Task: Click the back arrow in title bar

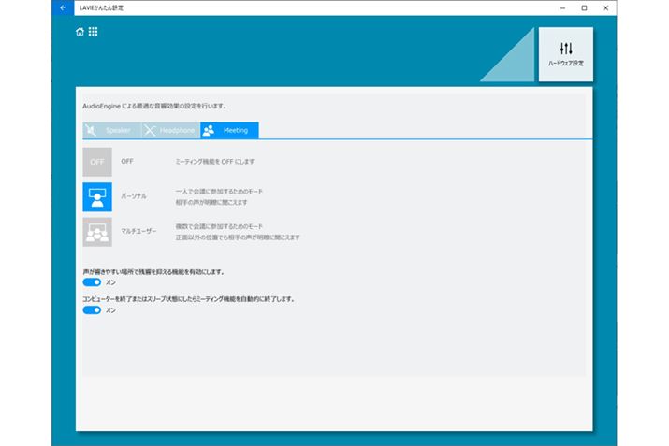Action: [x=63, y=7]
